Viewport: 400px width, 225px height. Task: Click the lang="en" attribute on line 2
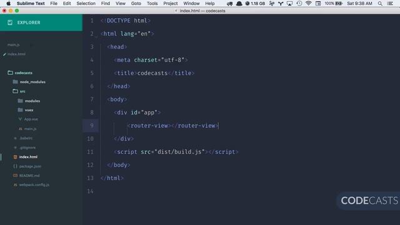click(x=136, y=34)
